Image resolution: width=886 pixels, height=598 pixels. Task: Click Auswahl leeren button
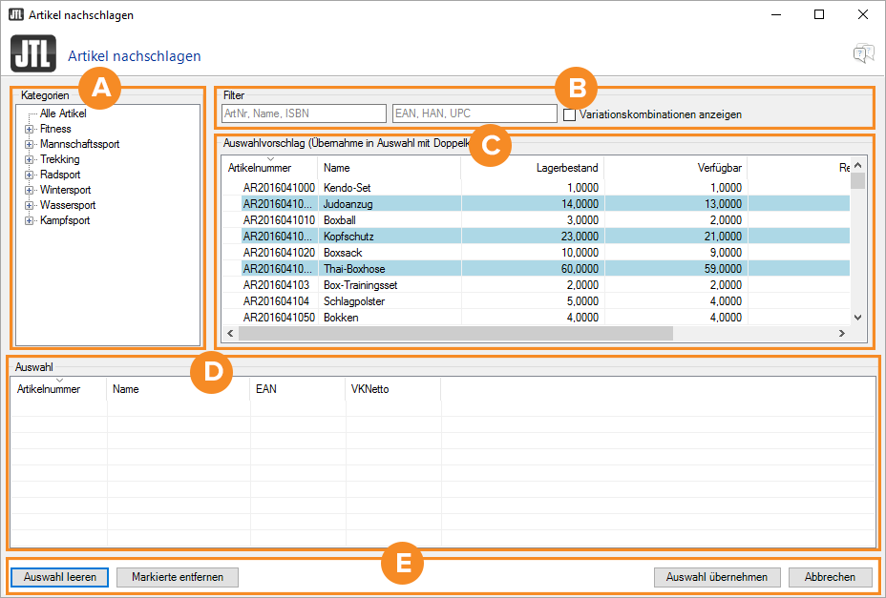[60, 577]
